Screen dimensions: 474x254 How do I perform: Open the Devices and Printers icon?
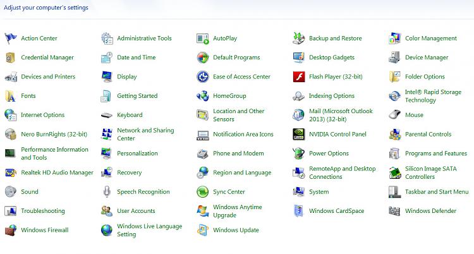tap(11, 77)
